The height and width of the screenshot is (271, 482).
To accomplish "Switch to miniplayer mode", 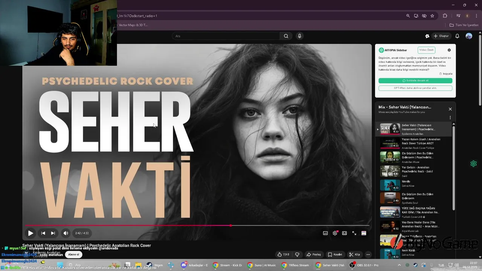I will click(x=344, y=233).
